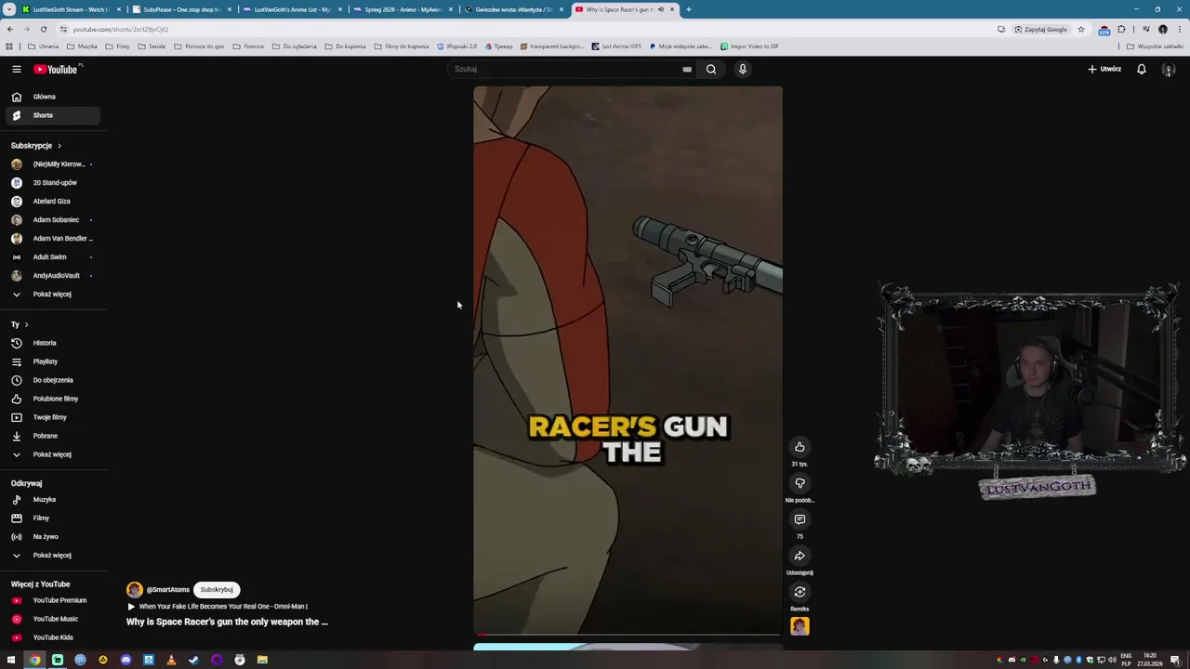
Task: Start voice search with microphone icon
Action: tap(742, 69)
